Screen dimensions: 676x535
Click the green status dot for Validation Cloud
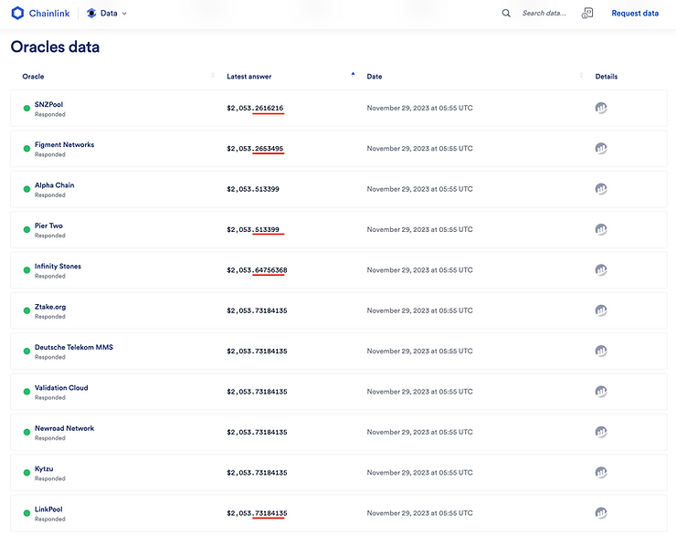[26, 392]
